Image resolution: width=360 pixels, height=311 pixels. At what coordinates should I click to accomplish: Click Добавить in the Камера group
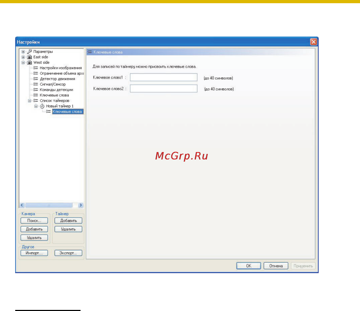click(x=34, y=229)
